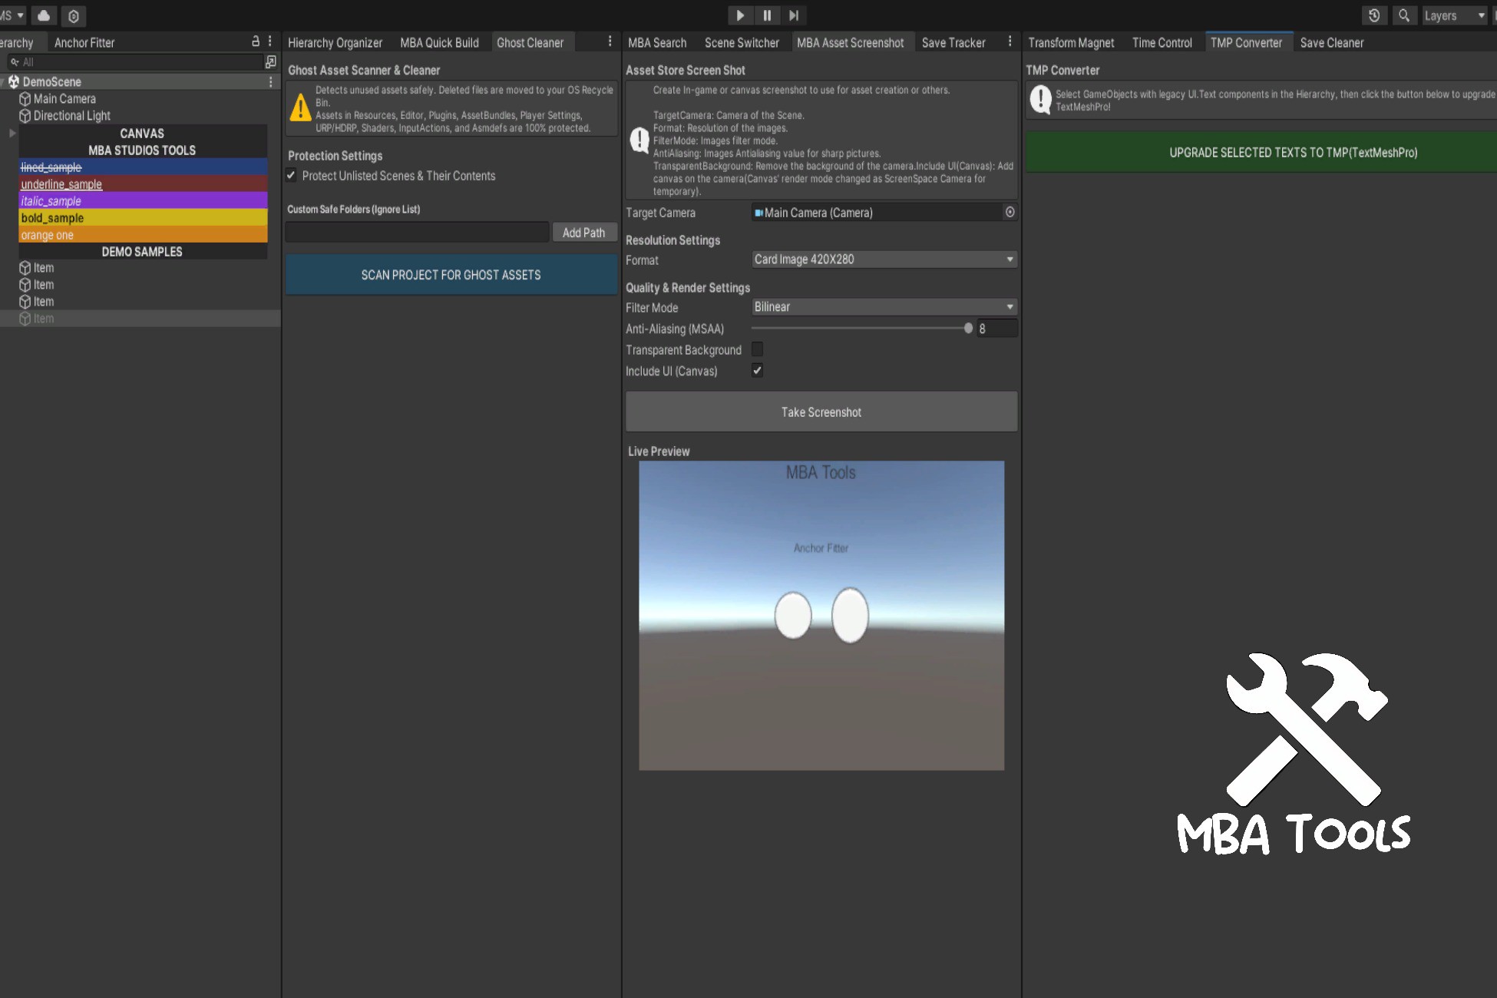Select the TMP Converter tab
The image size is (1497, 998).
click(1247, 42)
